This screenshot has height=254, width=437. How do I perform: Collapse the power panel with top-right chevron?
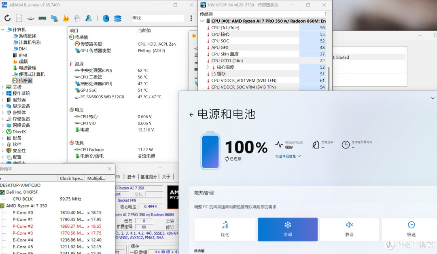(x=432, y=98)
